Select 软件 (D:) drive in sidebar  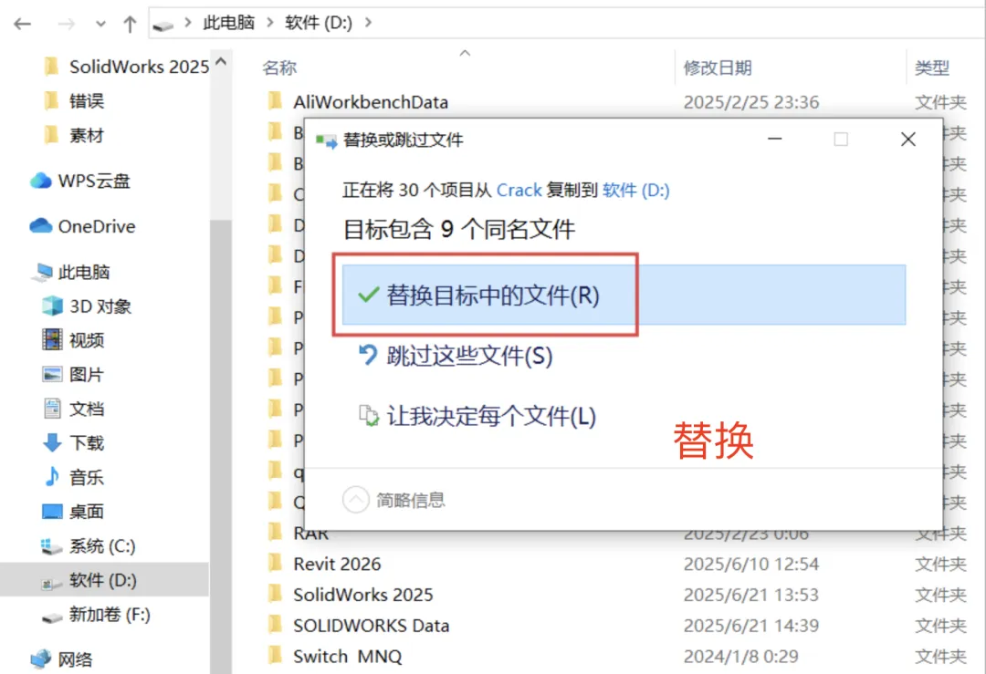click(104, 580)
